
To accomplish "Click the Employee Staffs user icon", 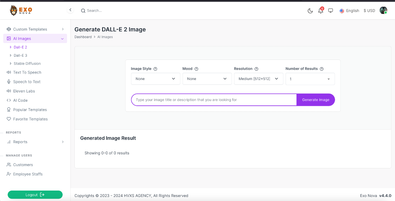I will tap(9, 174).
